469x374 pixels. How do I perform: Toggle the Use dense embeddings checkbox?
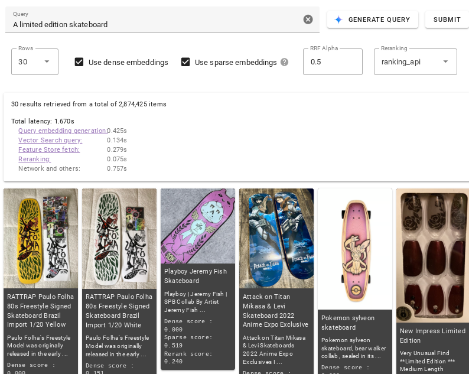(79, 62)
